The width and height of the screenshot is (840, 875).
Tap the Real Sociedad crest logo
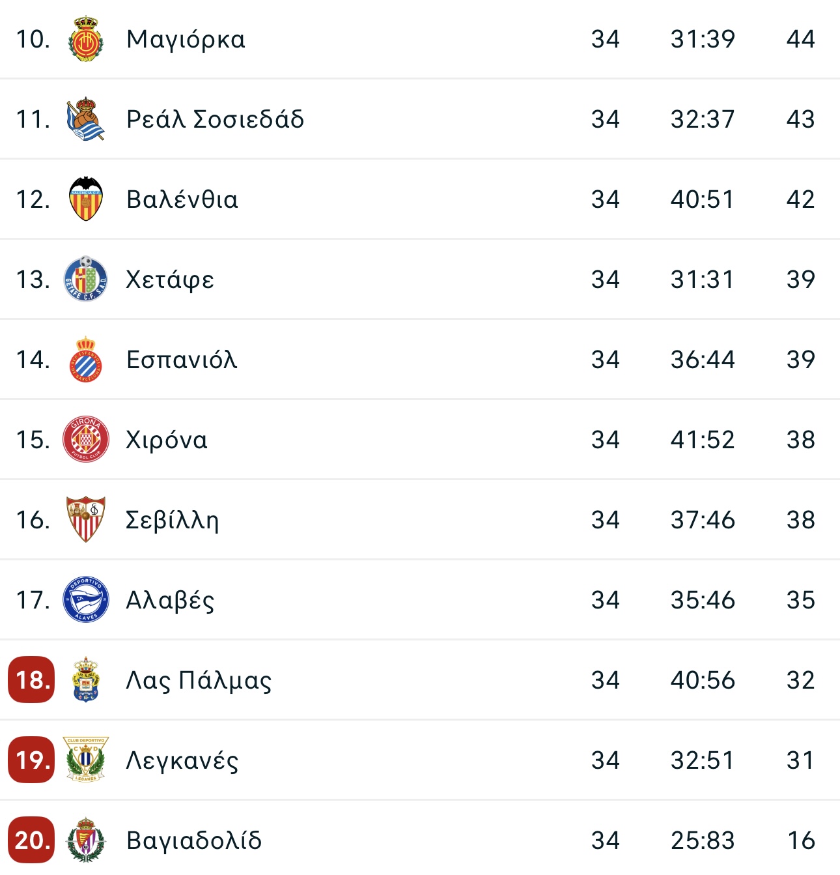pyautogui.click(x=86, y=119)
